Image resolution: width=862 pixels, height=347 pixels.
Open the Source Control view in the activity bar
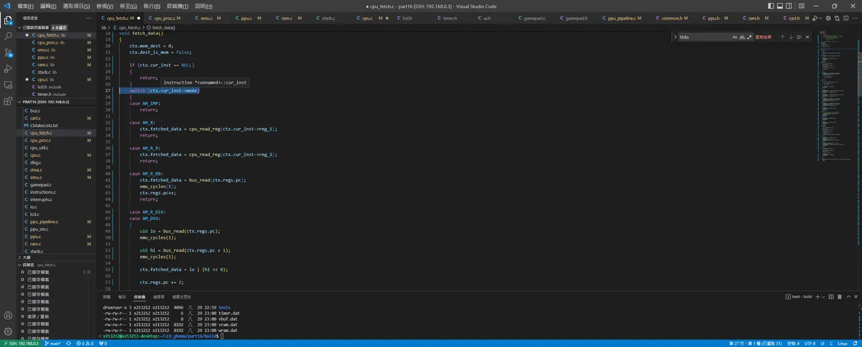(8, 53)
